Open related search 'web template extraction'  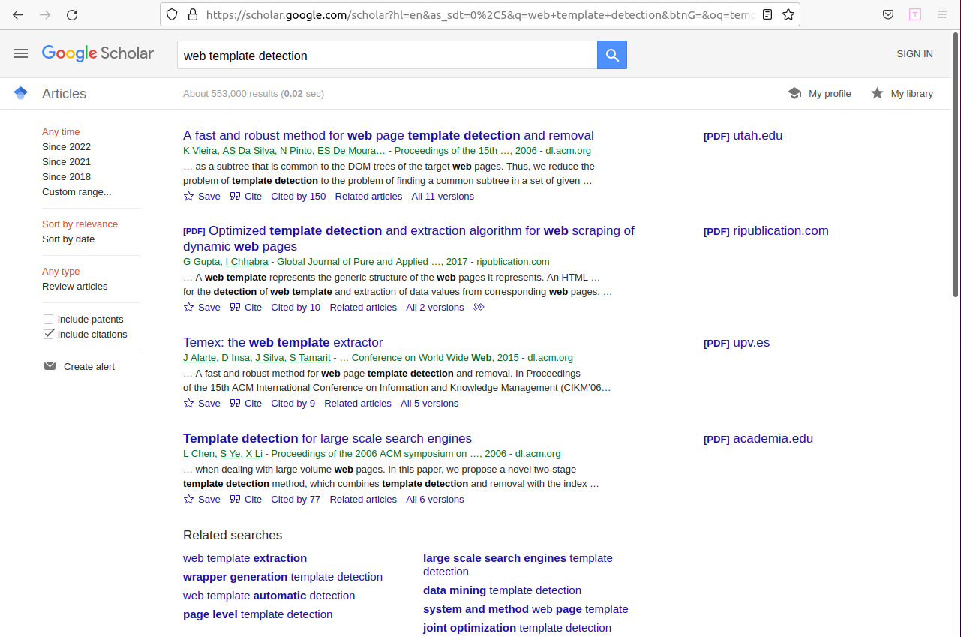[245, 558]
